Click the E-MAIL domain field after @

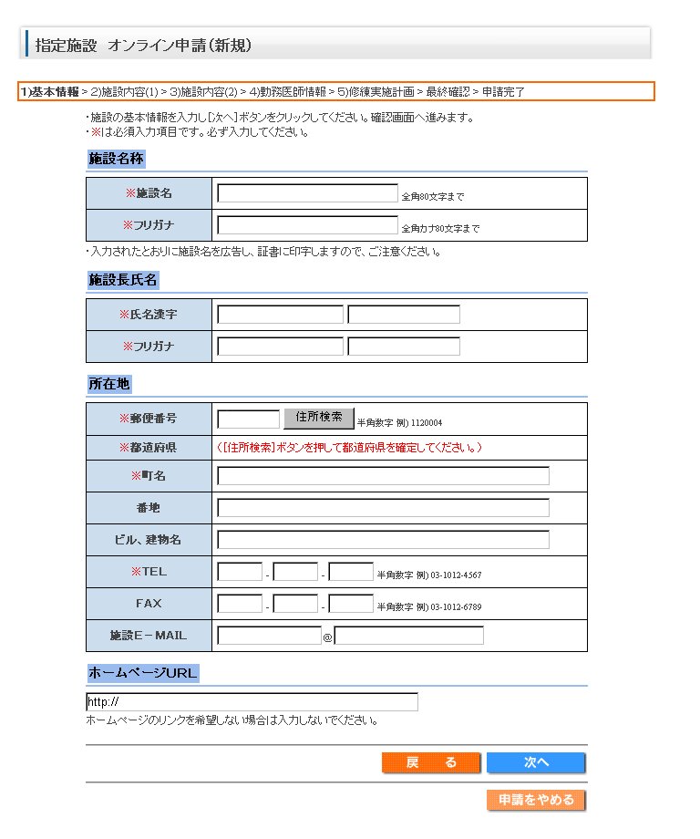pos(408,636)
